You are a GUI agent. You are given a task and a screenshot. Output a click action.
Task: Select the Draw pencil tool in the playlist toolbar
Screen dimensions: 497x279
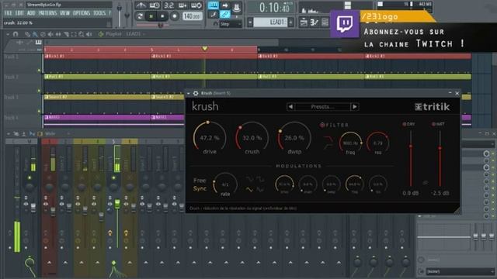click(x=27, y=34)
